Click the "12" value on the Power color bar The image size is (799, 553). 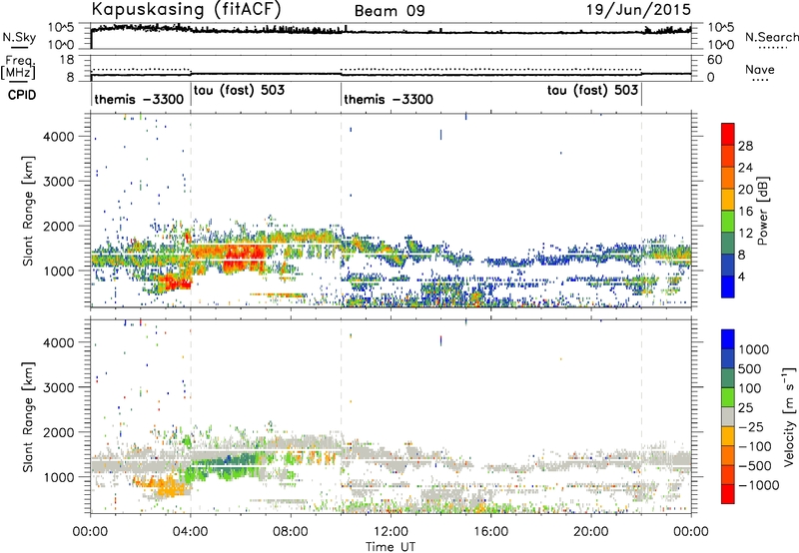point(745,234)
